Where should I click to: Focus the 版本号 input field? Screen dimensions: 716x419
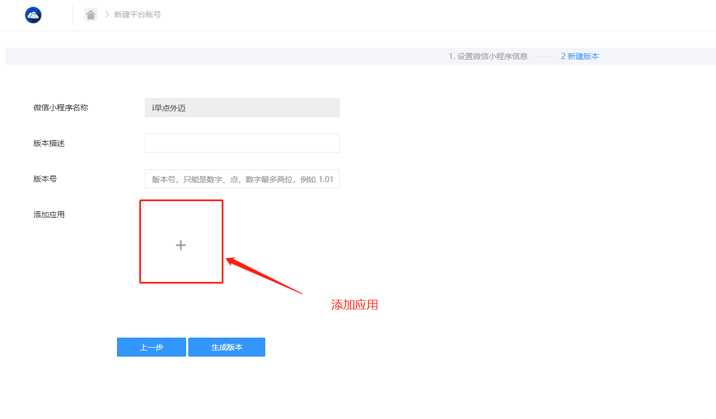point(242,179)
